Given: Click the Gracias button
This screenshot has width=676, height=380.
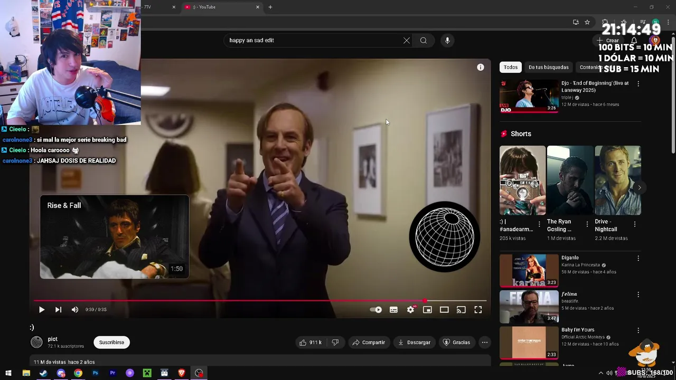Looking at the screenshot, I should pos(456,343).
